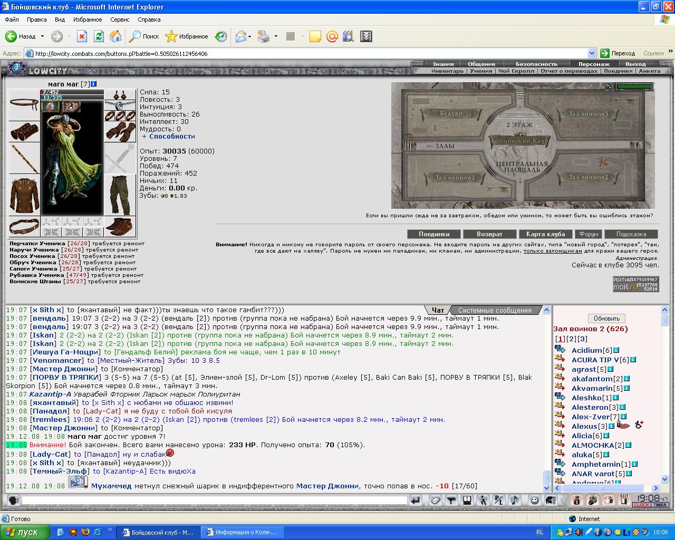Click the Подсказка button
This screenshot has width=675, height=540.
(631, 234)
